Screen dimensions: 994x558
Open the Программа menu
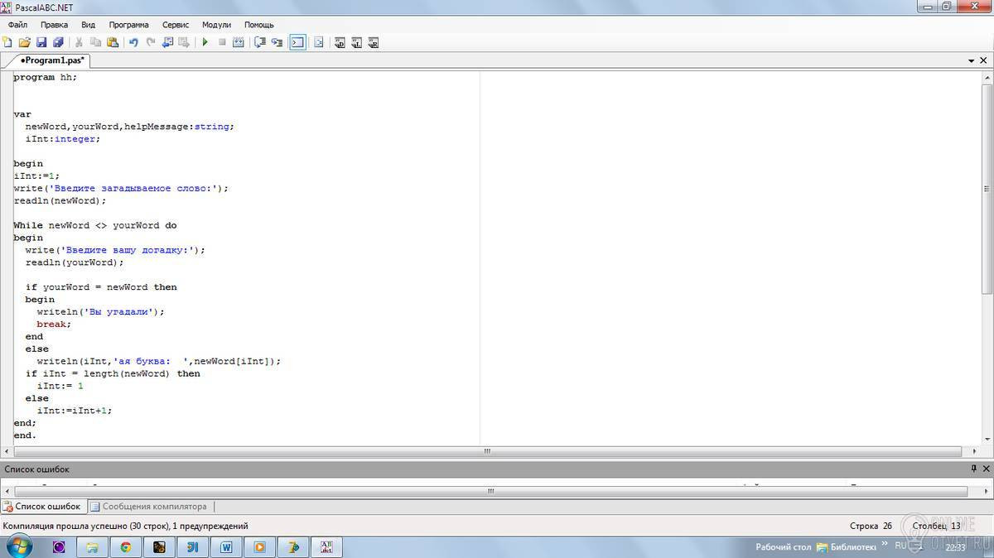pyautogui.click(x=128, y=25)
